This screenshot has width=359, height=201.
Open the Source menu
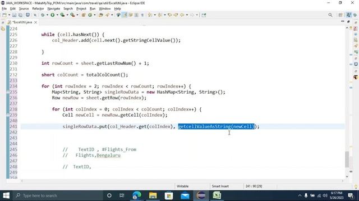pos(24,9)
